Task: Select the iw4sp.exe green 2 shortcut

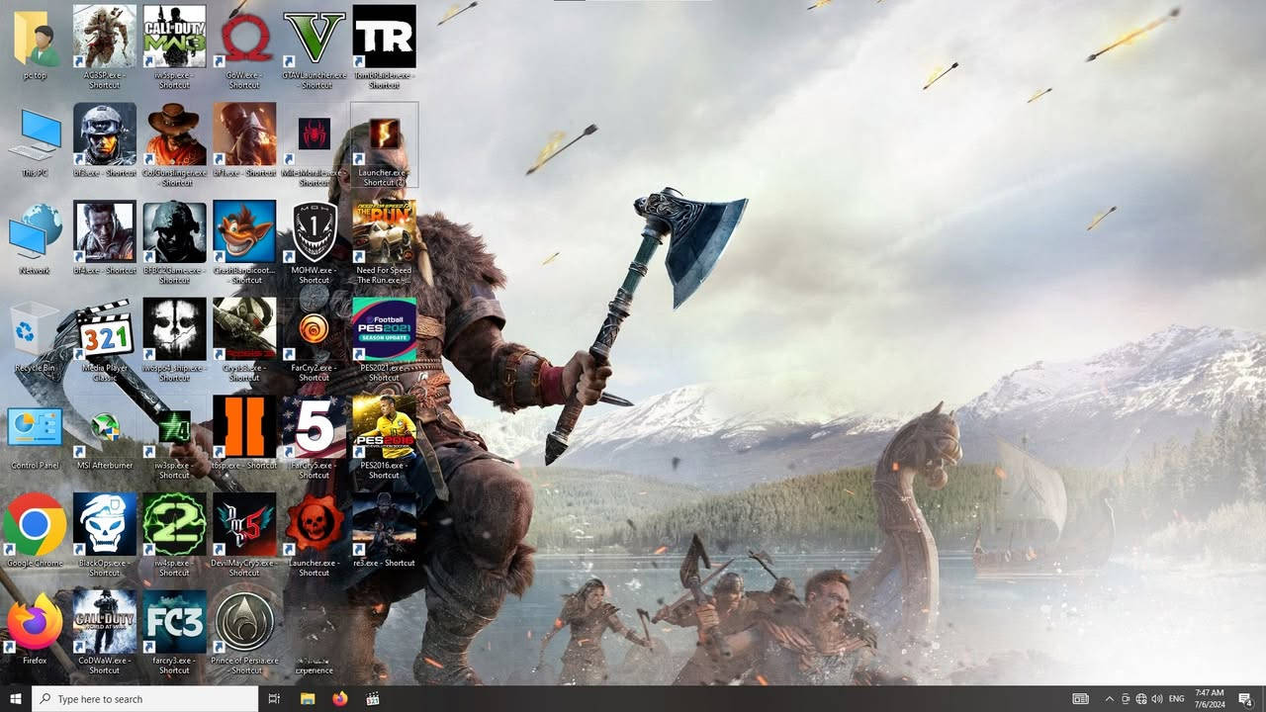Action: [174, 535]
